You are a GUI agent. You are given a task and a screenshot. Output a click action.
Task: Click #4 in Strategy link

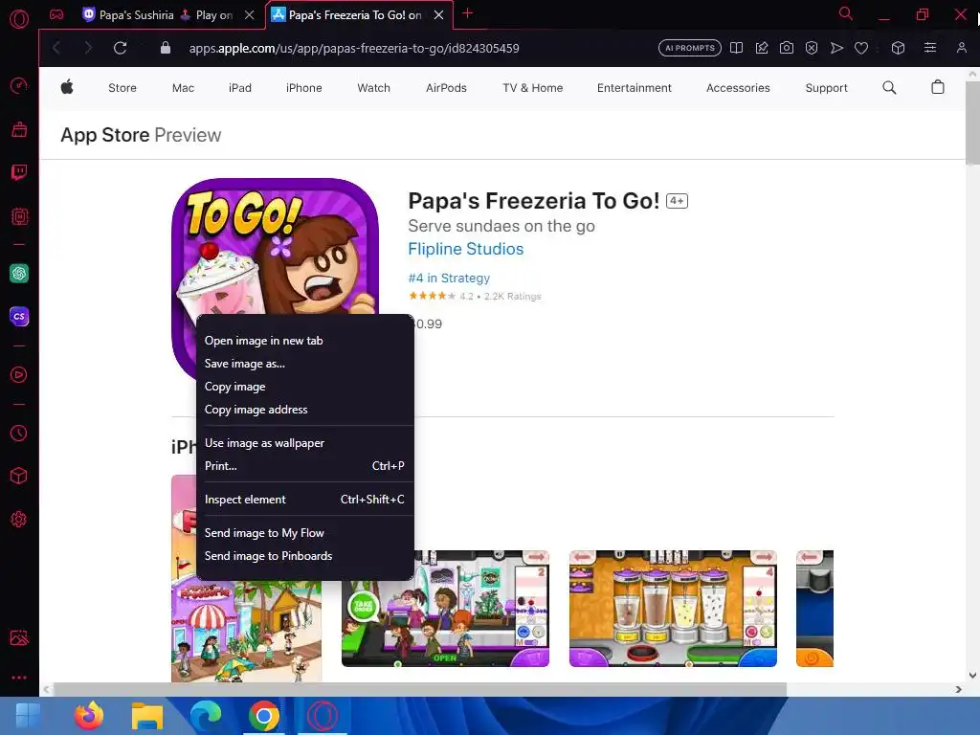click(x=449, y=278)
